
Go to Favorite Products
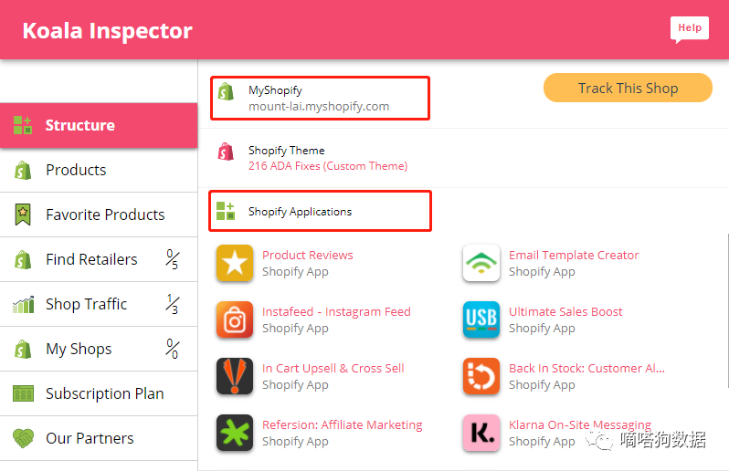pos(99,215)
